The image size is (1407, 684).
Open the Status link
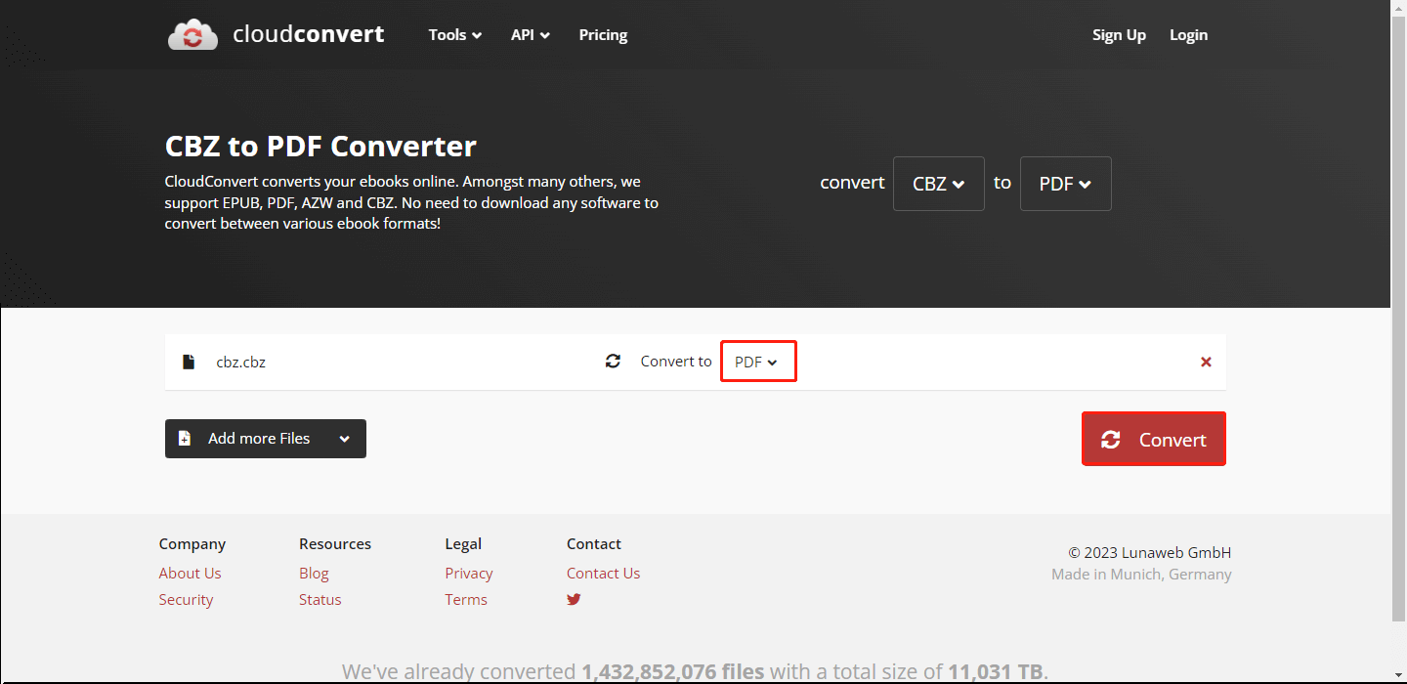pos(320,599)
